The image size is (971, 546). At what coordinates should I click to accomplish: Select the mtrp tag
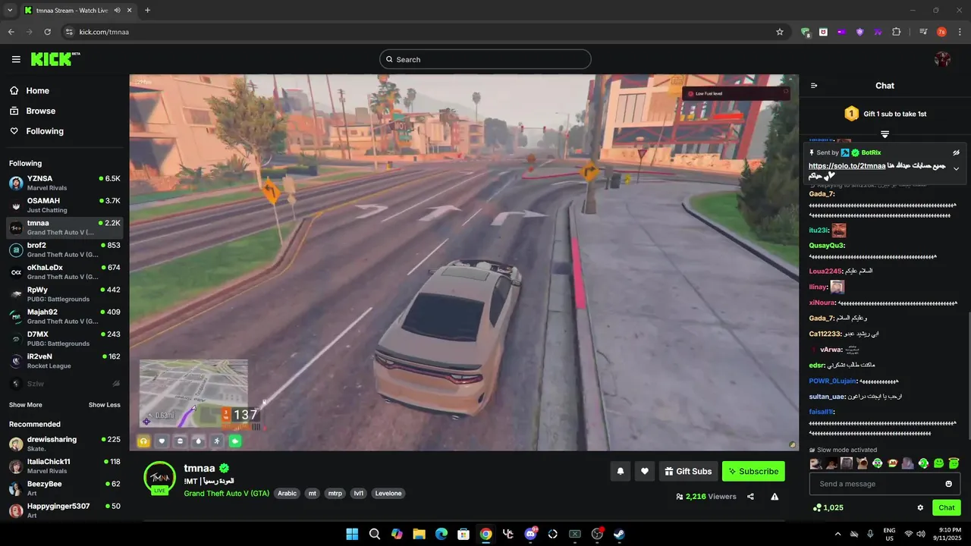[335, 493]
